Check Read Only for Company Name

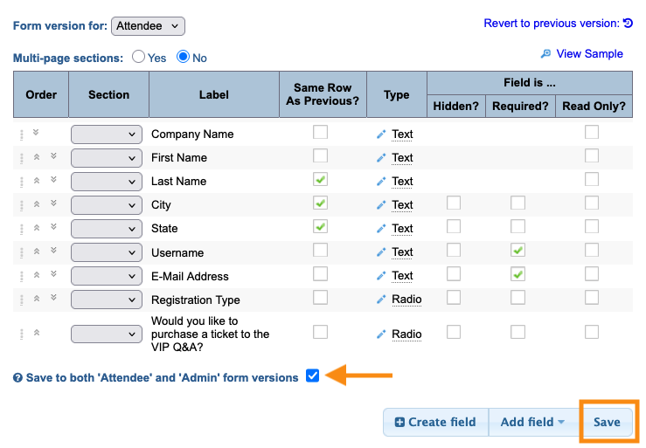[592, 133]
